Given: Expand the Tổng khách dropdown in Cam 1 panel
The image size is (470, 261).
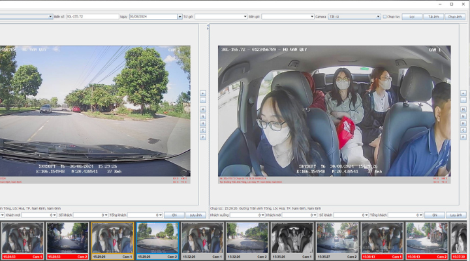Looking at the screenshot, I should click(420, 215).
